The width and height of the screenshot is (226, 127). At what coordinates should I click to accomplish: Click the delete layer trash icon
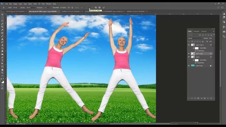click(x=211, y=98)
